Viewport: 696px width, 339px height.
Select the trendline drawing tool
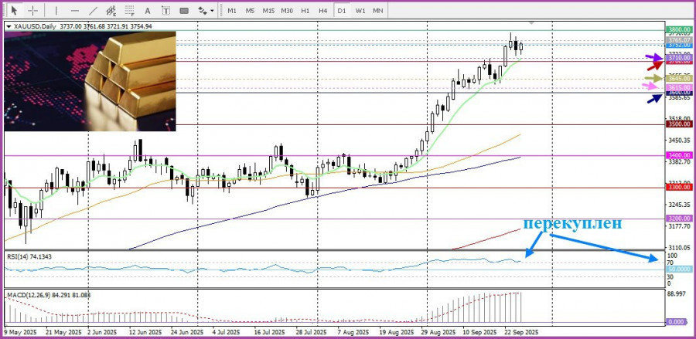coord(93,11)
